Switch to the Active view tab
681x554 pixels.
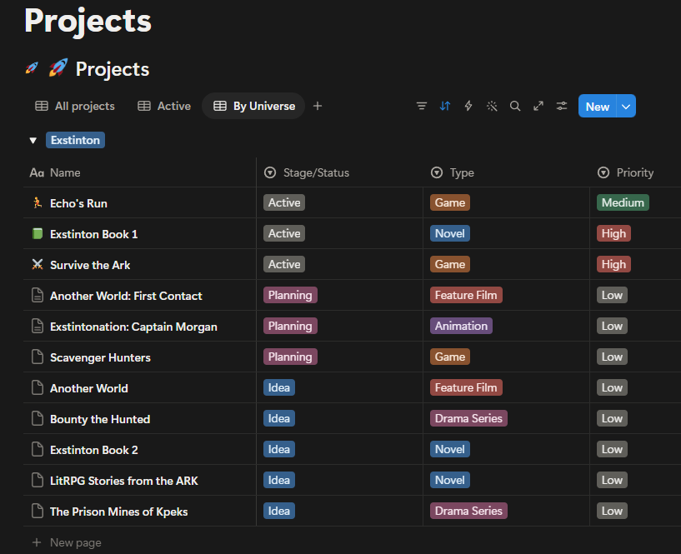click(164, 106)
